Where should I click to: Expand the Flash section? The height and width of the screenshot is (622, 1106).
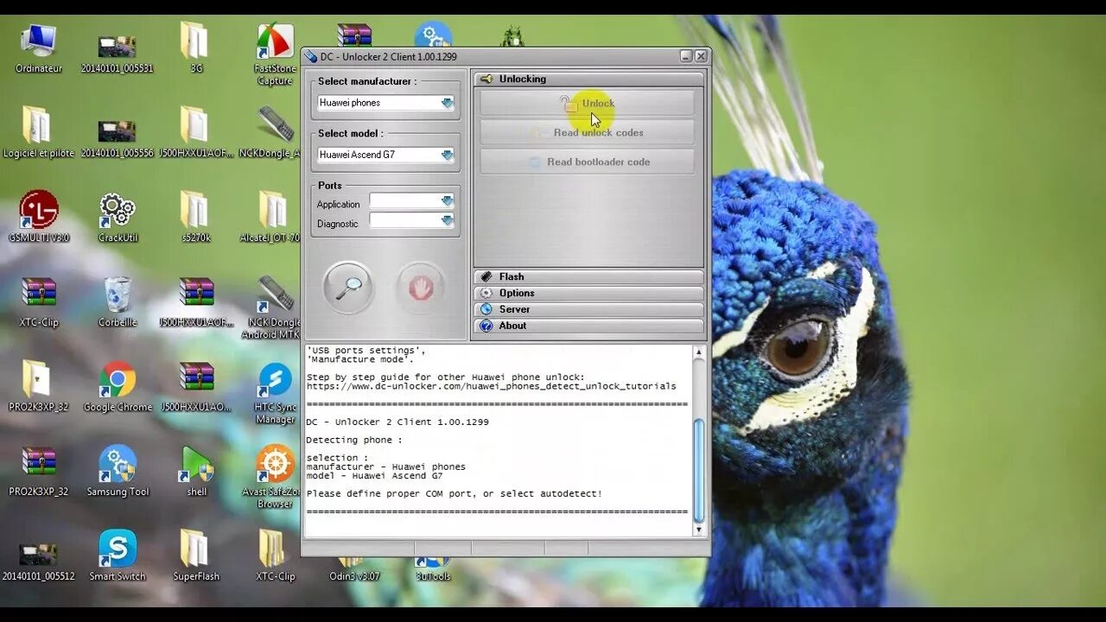coord(588,276)
